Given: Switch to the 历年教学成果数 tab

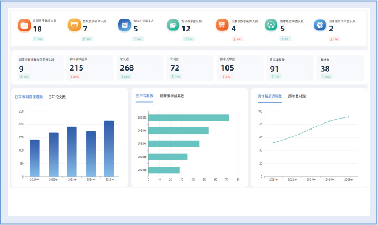Looking at the screenshot, I should (172, 96).
